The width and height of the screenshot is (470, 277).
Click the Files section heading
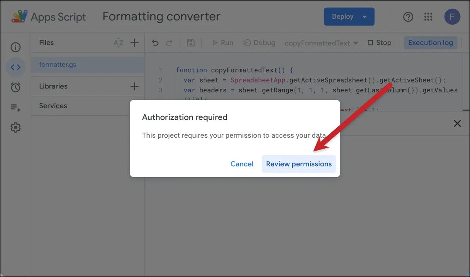click(46, 43)
